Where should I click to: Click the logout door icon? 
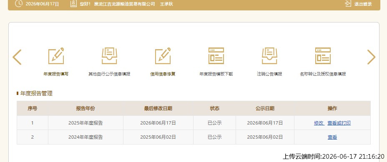click(348, 3)
